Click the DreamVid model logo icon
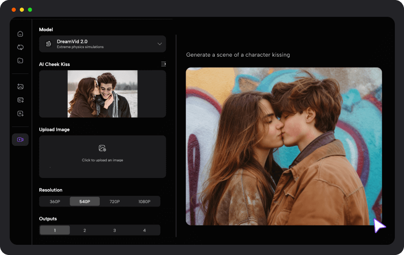Image resolution: width=404 pixels, height=255 pixels. click(x=48, y=44)
